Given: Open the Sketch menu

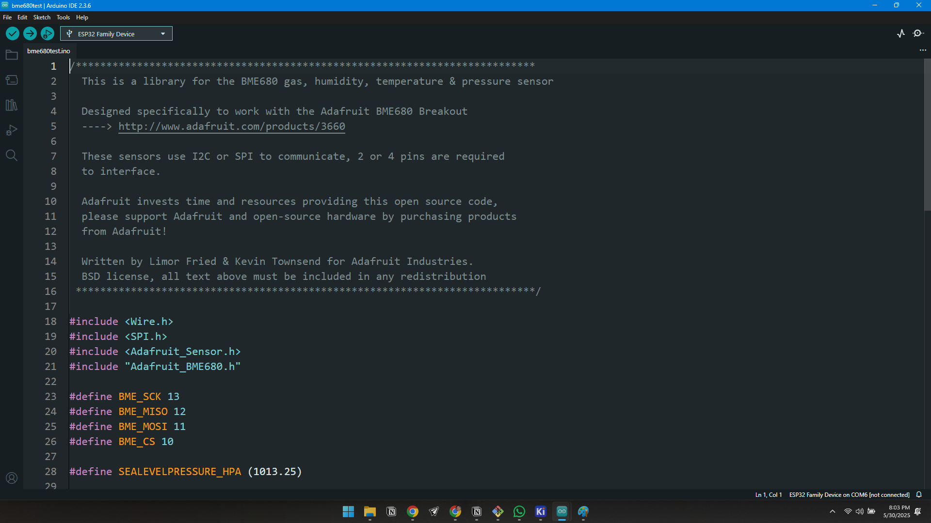Looking at the screenshot, I should click(42, 17).
